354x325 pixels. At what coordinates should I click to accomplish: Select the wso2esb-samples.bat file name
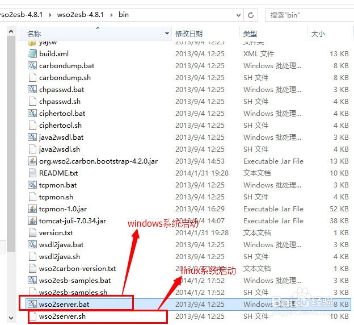[x=75, y=281]
